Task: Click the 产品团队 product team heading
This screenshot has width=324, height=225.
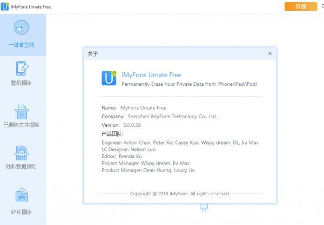Action: pos(112,133)
